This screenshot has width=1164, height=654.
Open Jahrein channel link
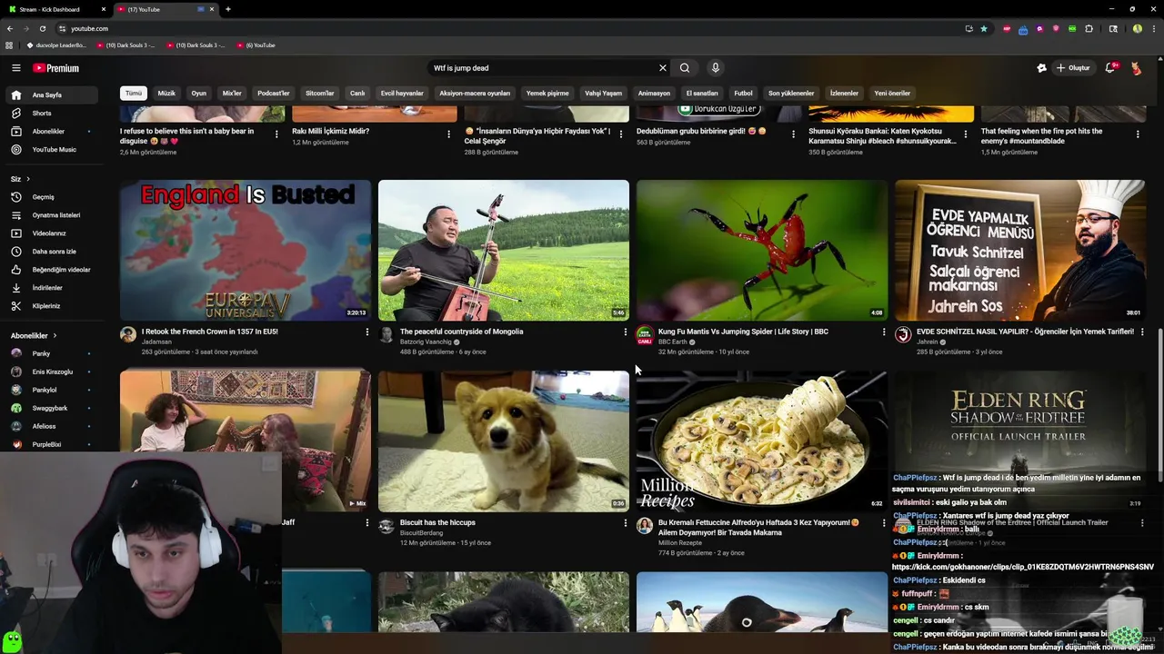[x=928, y=342]
